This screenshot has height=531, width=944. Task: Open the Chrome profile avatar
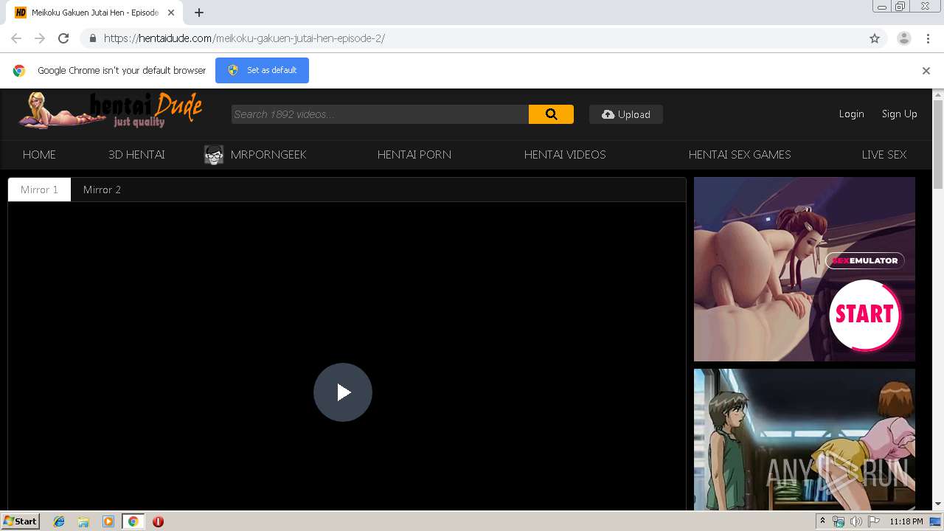pyautogui.click(x=903, y=38)
